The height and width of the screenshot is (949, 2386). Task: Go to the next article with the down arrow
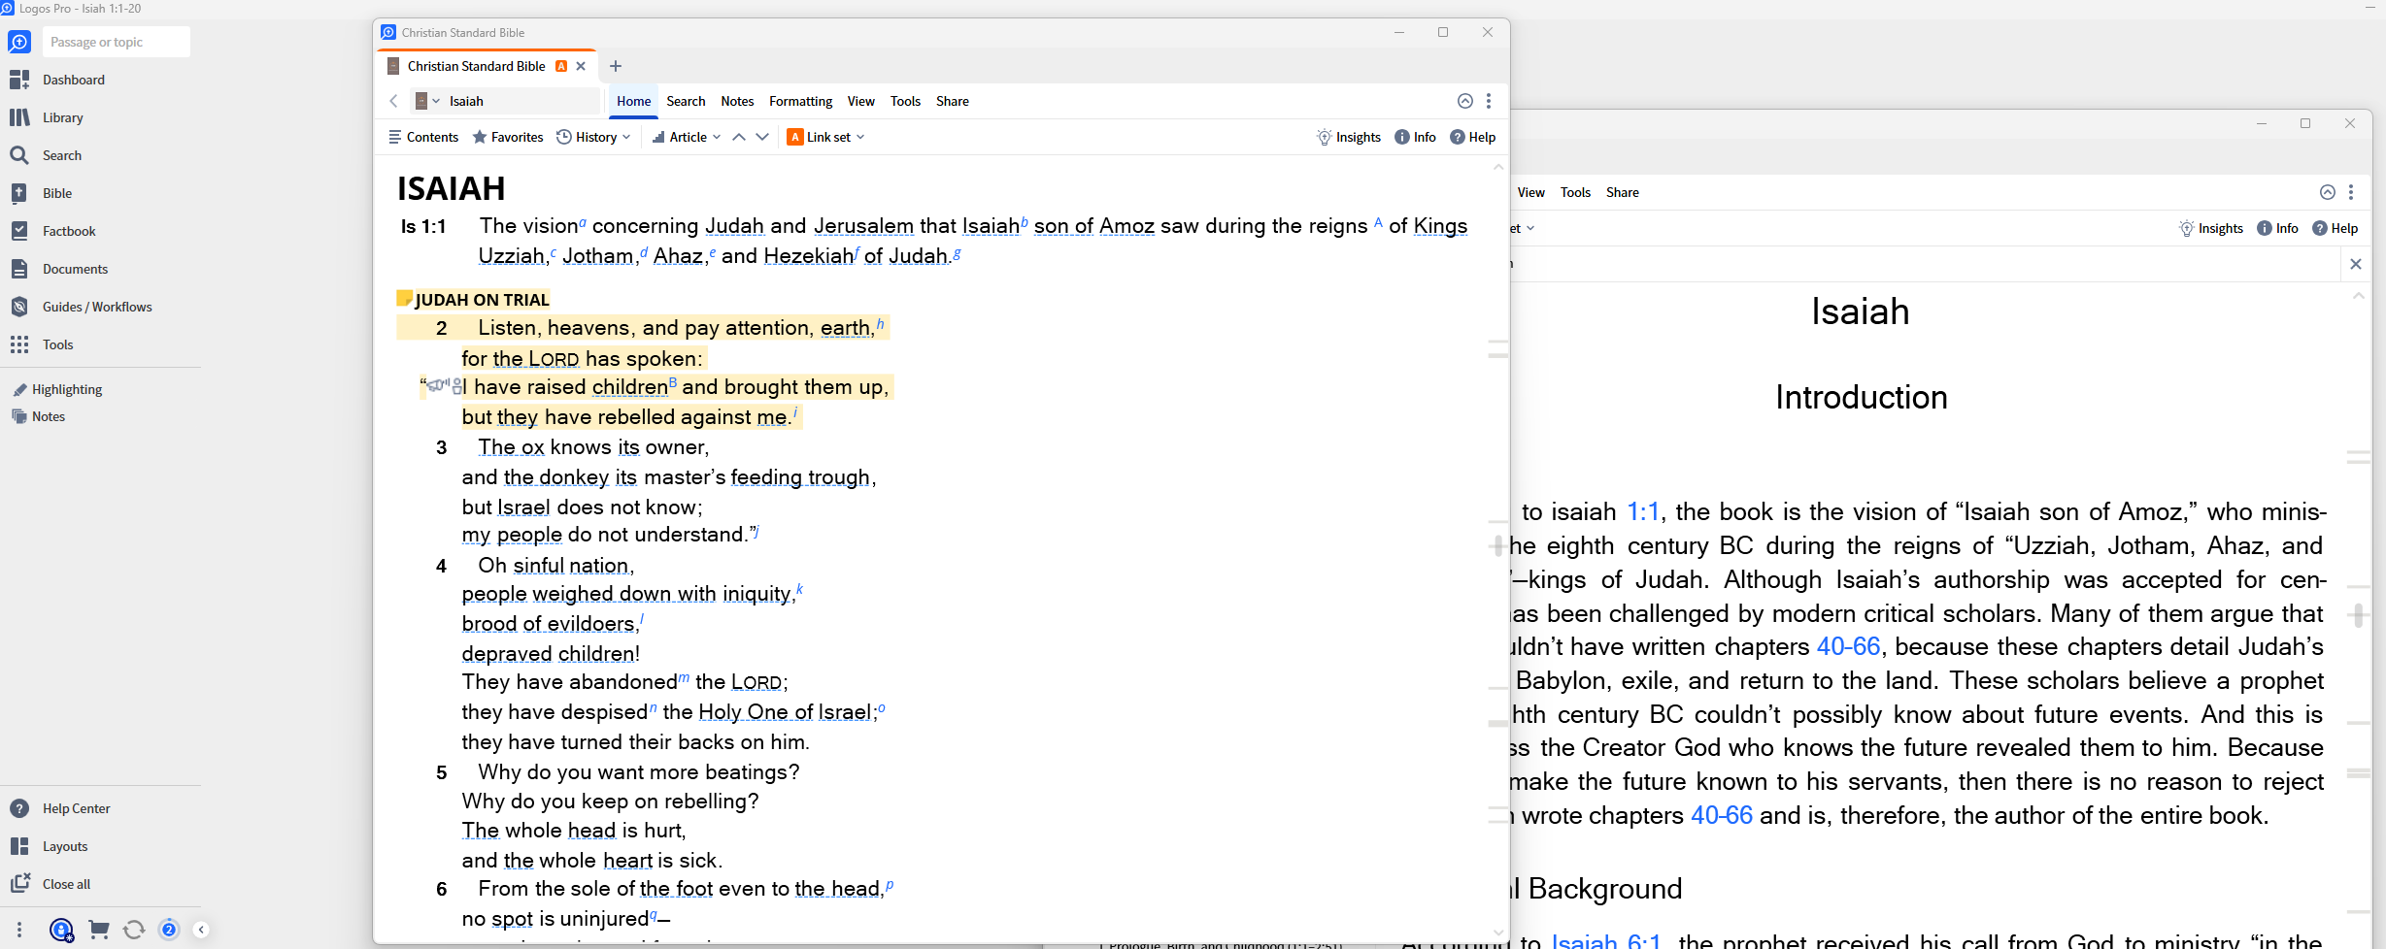(x=762, y=137)
